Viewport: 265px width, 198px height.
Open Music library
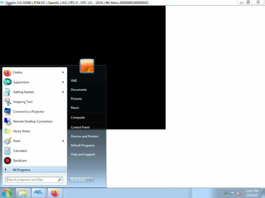coord(75,108)
